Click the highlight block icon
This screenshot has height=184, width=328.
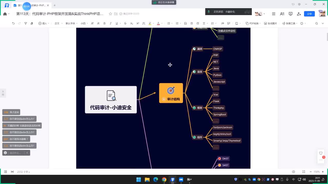[x=229, y=23]
